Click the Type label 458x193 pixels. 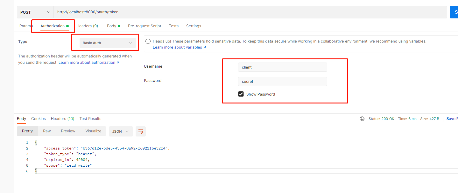coord(23,42)
